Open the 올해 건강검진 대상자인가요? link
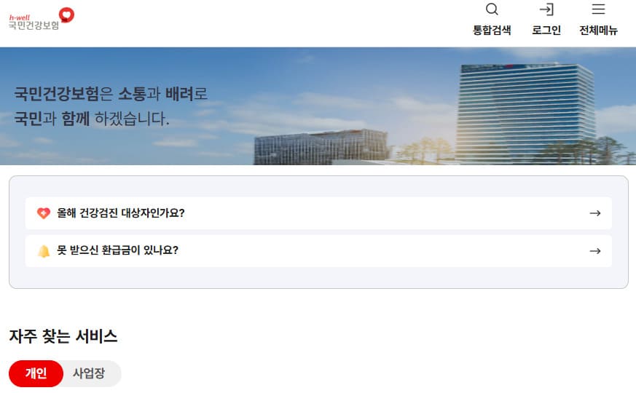Image resolution: width=636 pixels, height=393 pixels. click(x=121, y=213)
